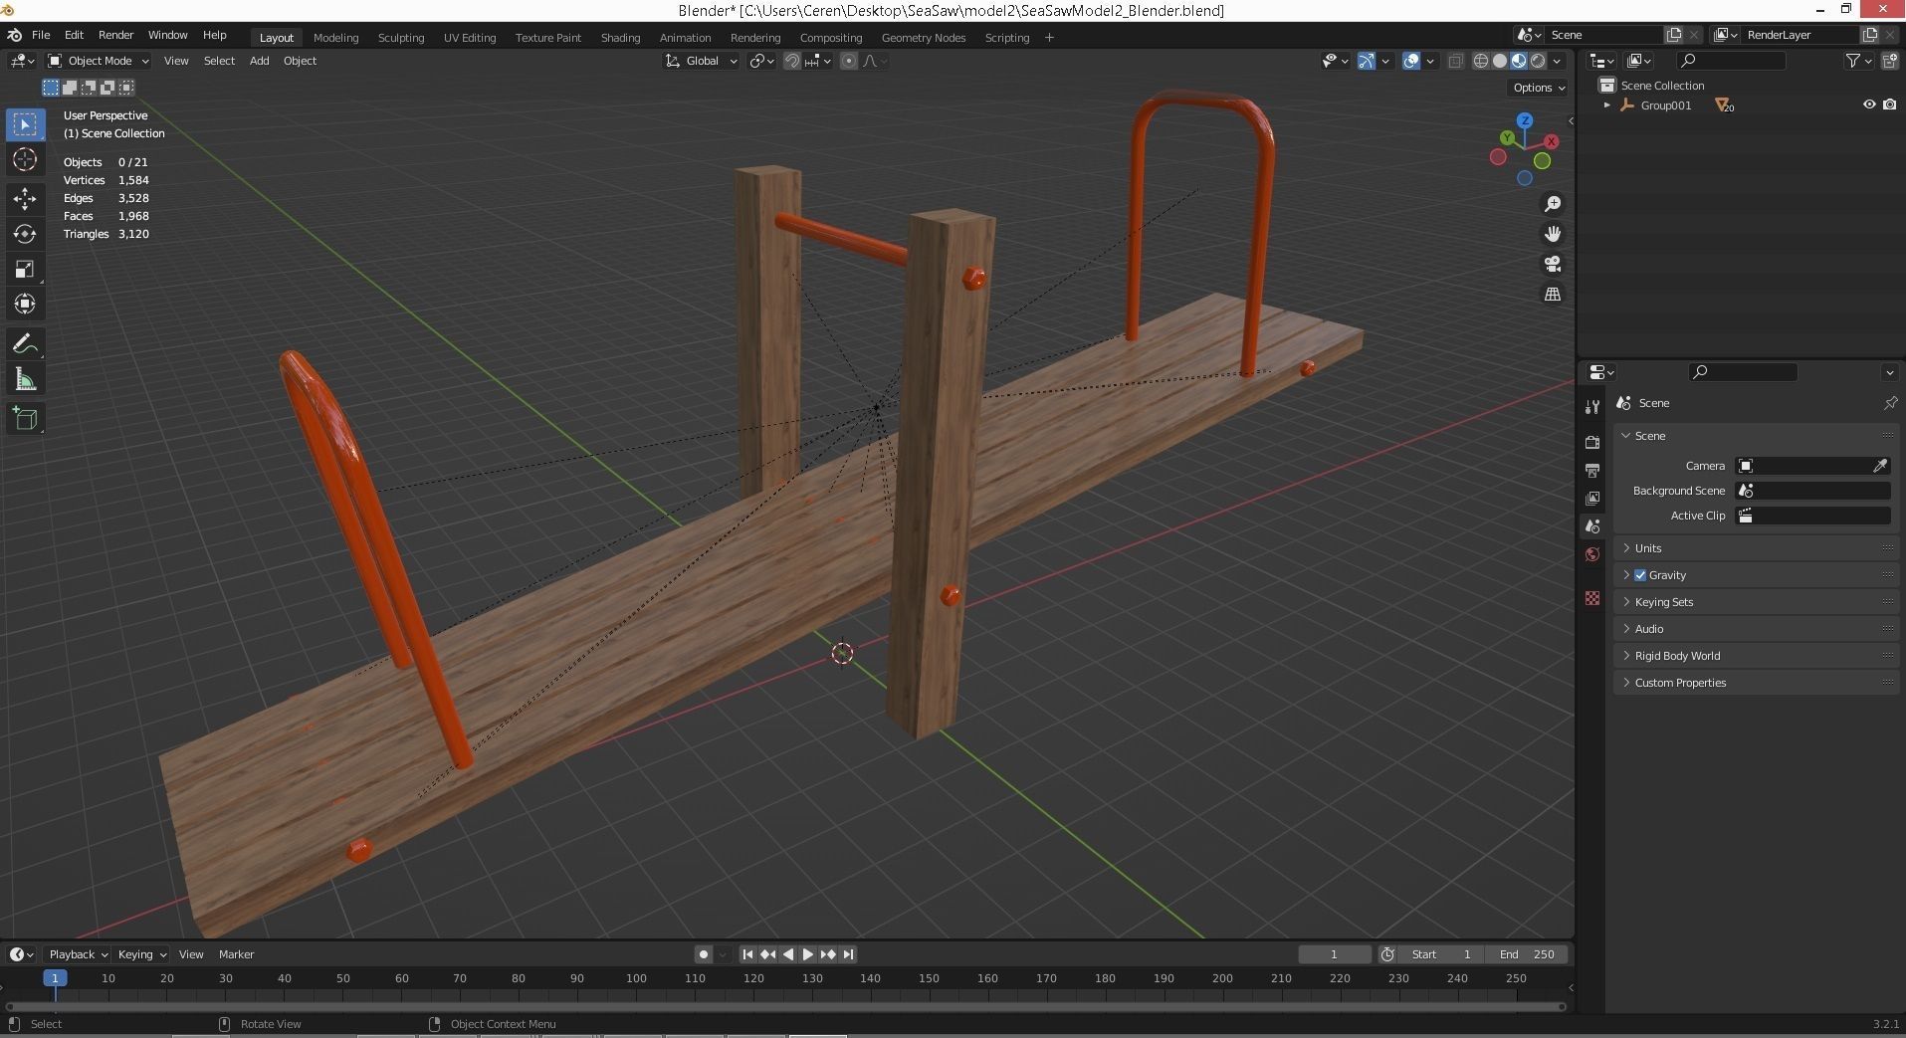This screenshot has height=1038, width=1906.
Task: Select the Move tool
Action: (25, 199)
